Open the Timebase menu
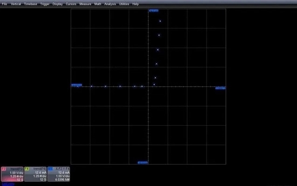297x186 pixels. (30, 4)
